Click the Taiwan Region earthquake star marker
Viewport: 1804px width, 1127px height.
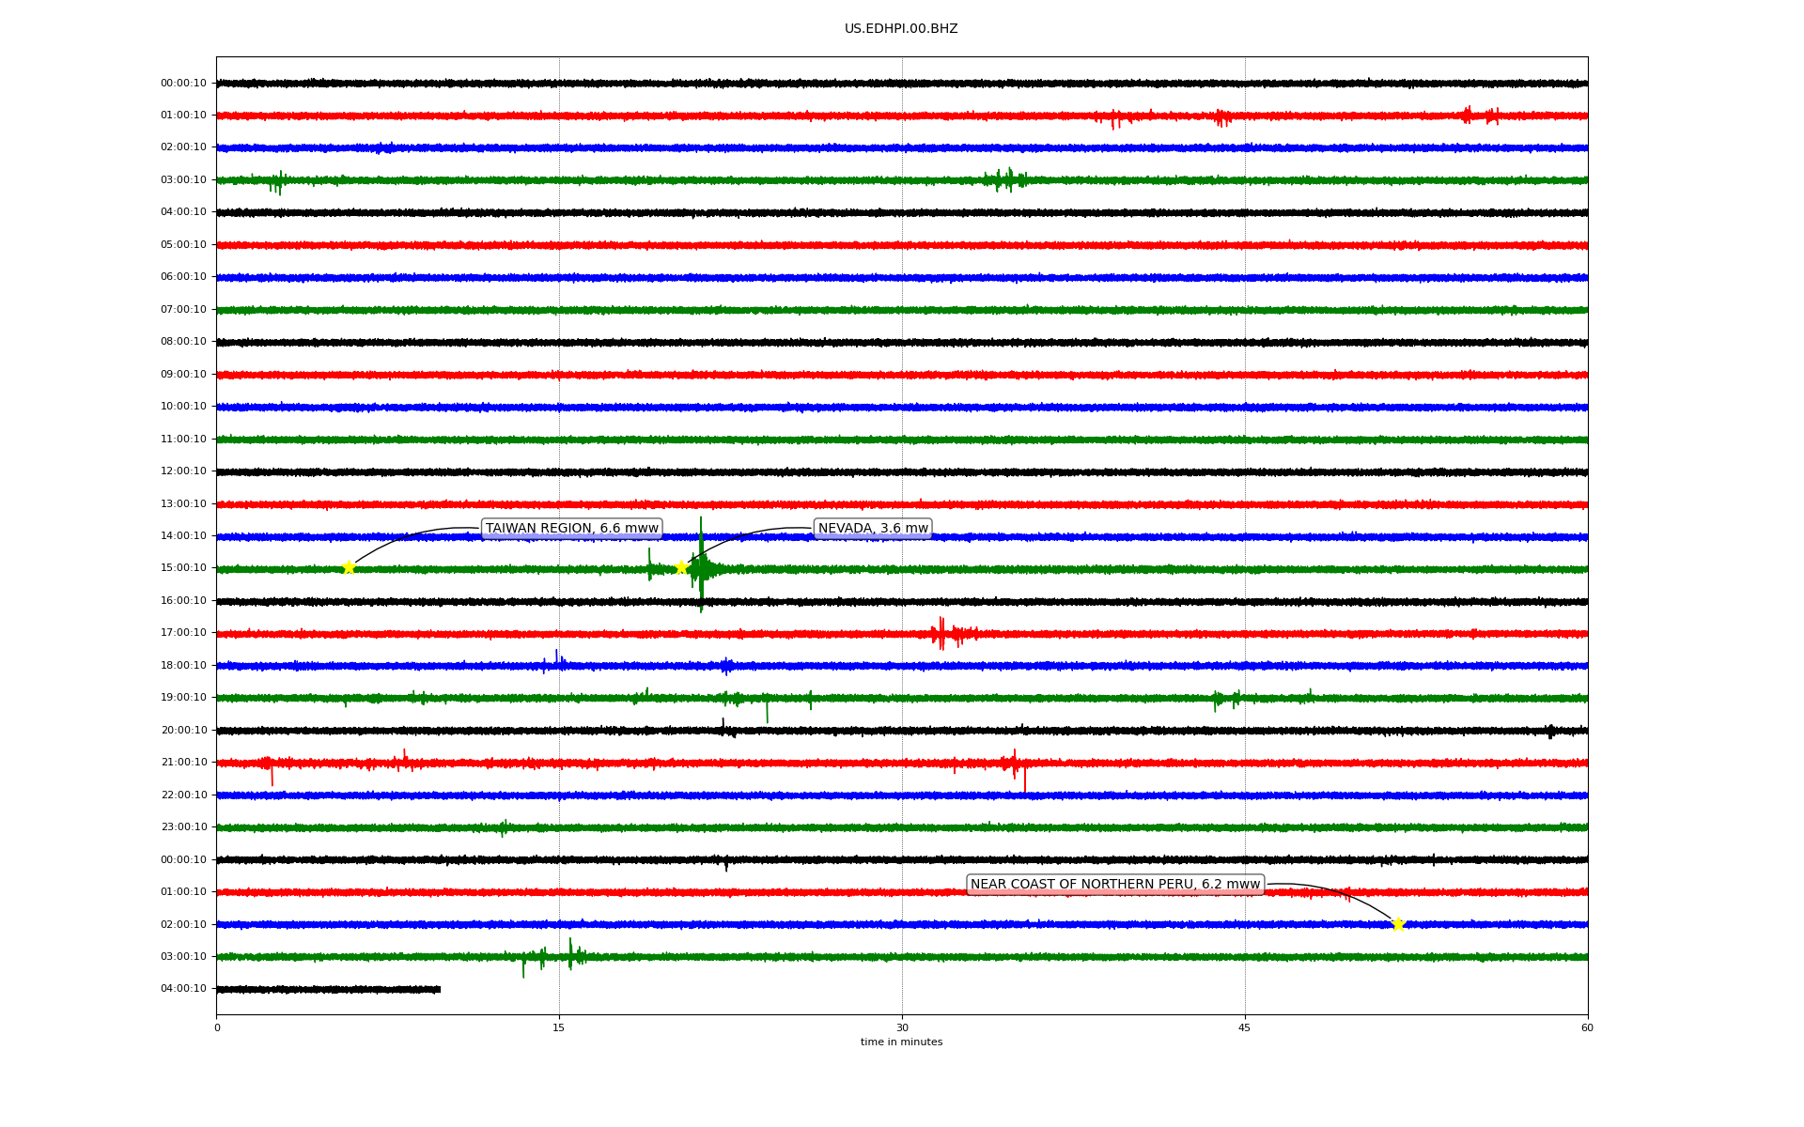pos(349,567)
